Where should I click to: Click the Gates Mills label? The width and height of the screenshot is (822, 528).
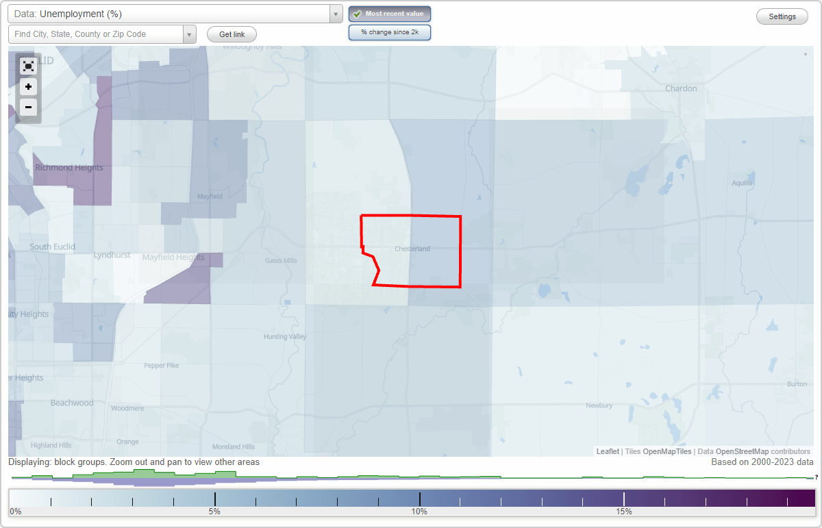282,261
